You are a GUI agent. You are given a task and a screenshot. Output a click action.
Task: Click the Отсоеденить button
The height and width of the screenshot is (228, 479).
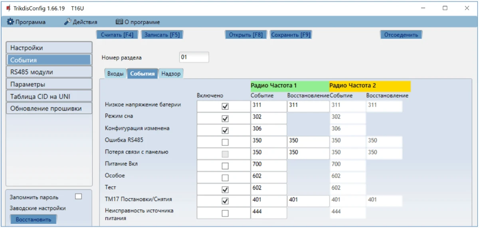(x=401, y=35)
